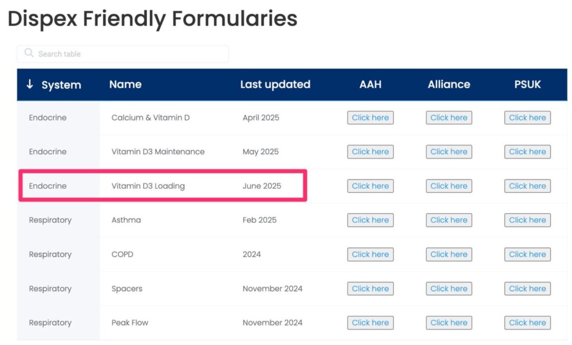Screen dimensions: 572x345
Task: Open AAH link for Calcium & Vitamin D
Action: pos(370,117)
